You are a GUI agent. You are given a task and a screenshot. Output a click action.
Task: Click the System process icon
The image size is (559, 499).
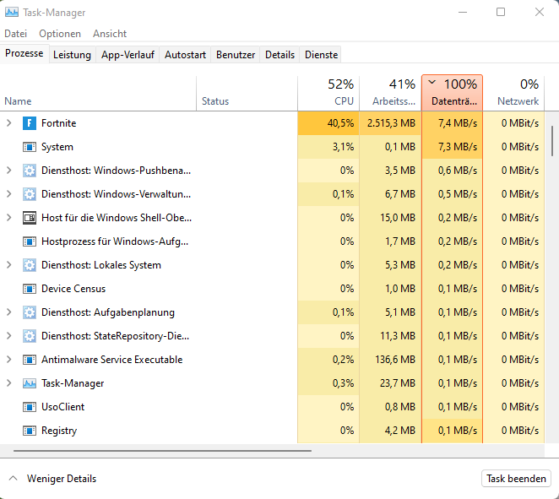(x=30, y=147)
